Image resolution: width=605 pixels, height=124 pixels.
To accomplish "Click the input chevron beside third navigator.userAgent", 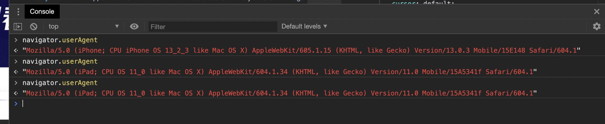I will pyautogui.click(x=16, y=83).
